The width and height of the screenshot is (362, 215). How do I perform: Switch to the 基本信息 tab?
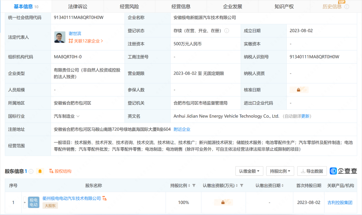(26, 6)
